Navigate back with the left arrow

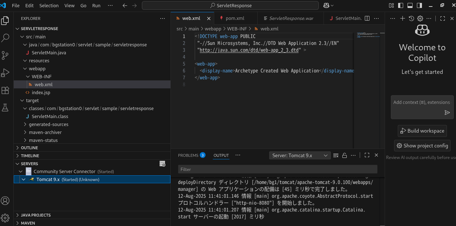[x=125, y=6]
